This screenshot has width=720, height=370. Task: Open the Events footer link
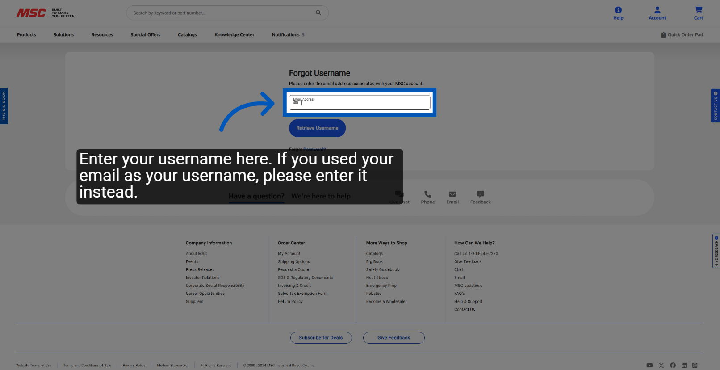coord(192,262)
